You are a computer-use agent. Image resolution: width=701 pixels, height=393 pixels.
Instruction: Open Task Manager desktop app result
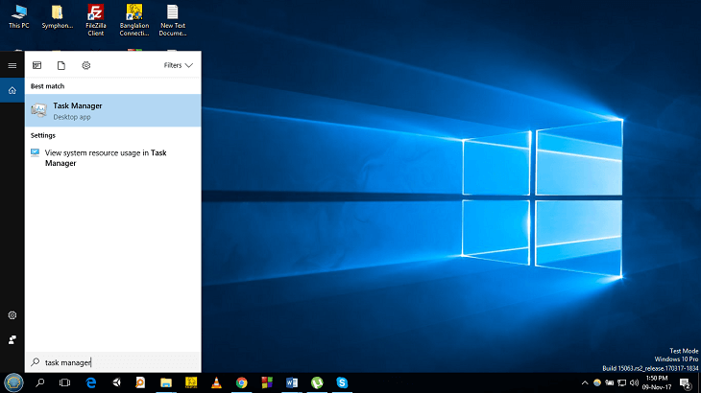click(112, 110)
